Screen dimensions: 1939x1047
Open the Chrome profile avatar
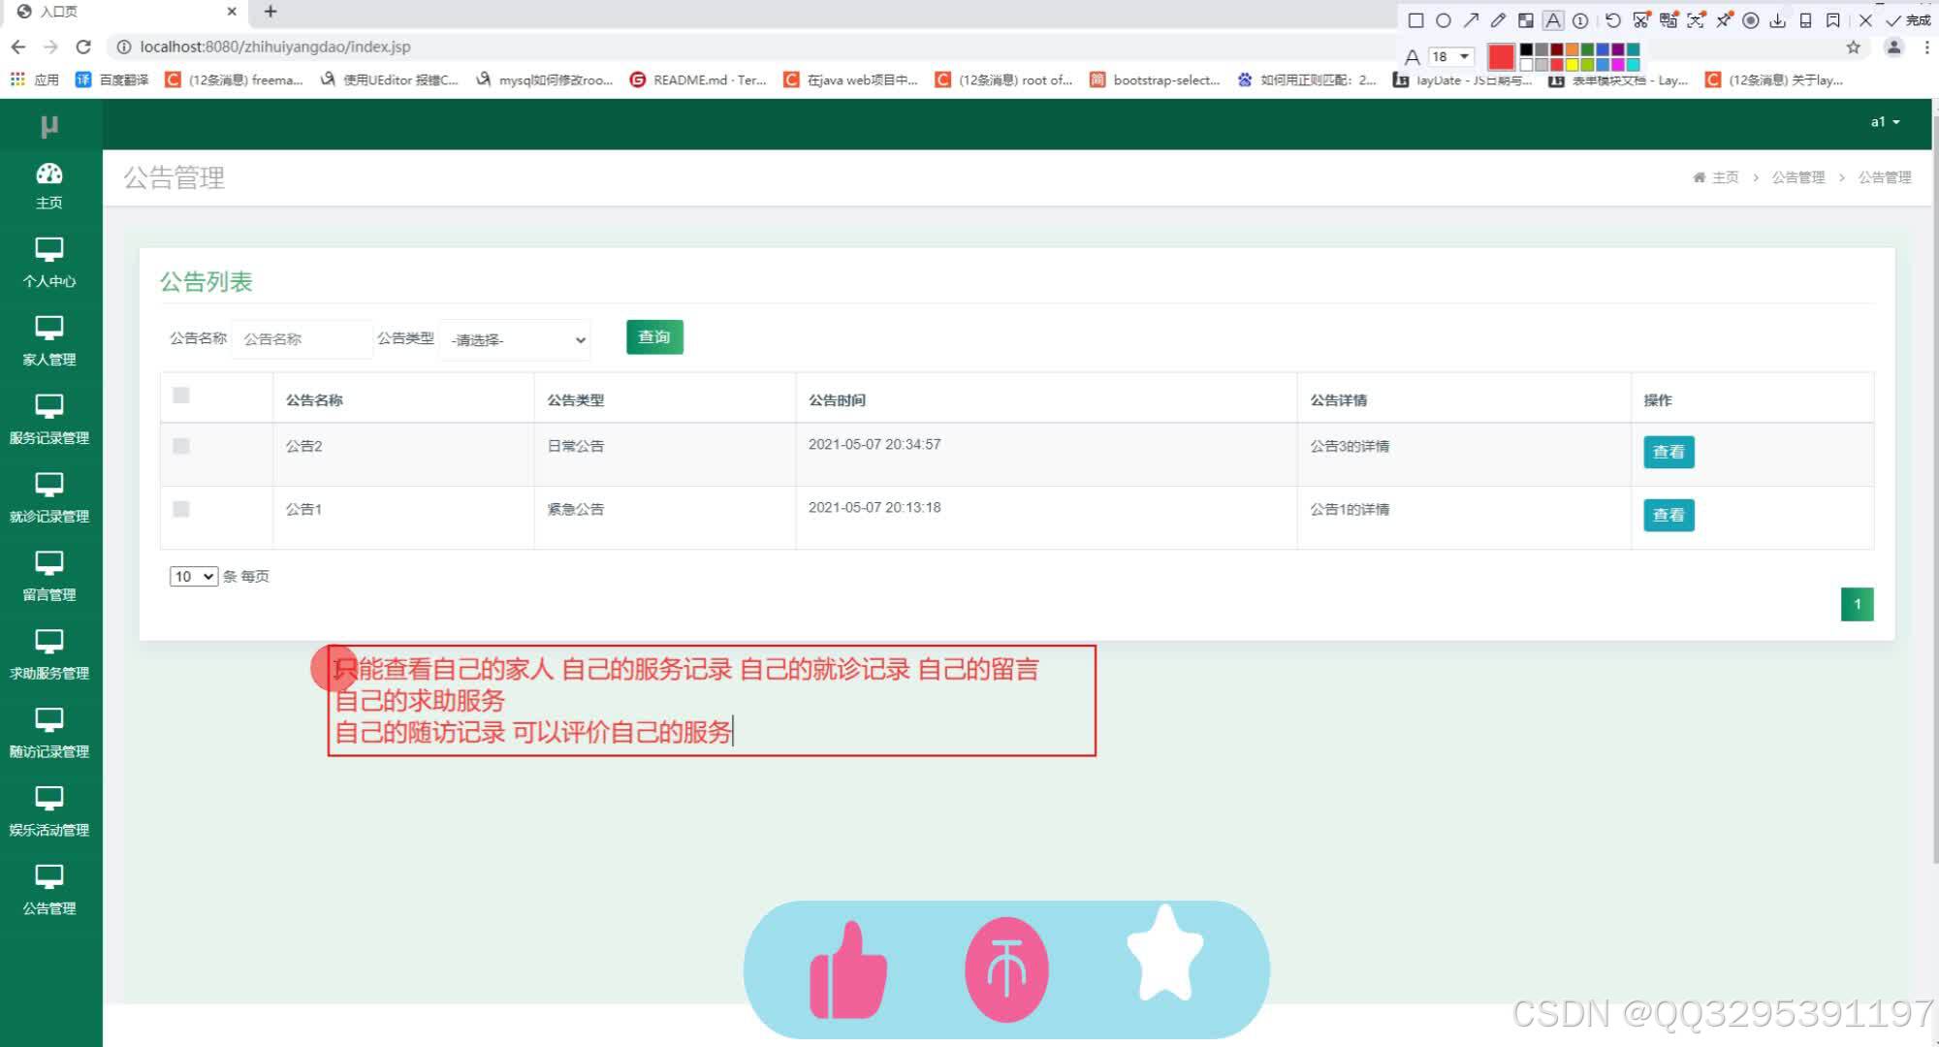coord(1893,47)
